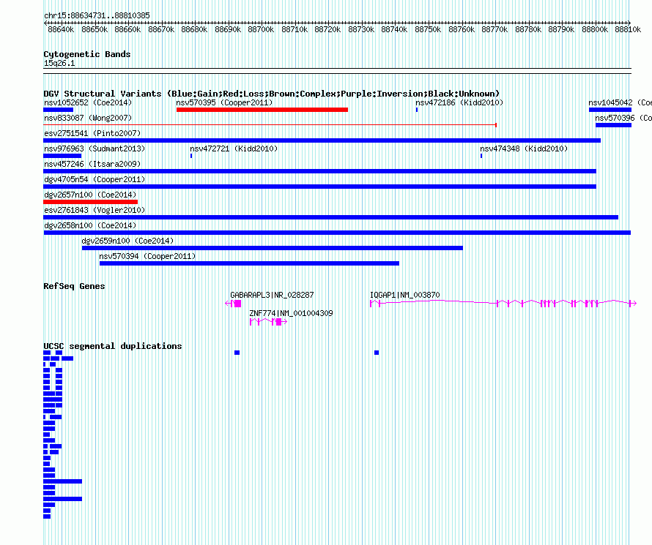652x545 pixels.
Task: Click the nsv570395 (Cooper2011) red loss bar
Action: (262, 110)
